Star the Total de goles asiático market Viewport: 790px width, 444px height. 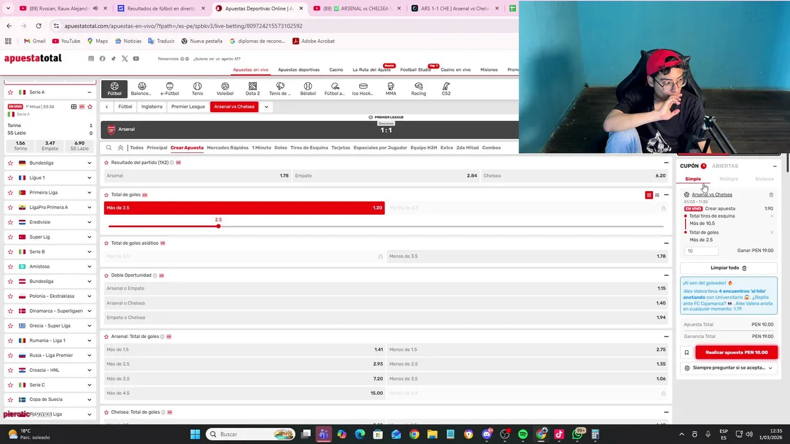coord(106,244)
